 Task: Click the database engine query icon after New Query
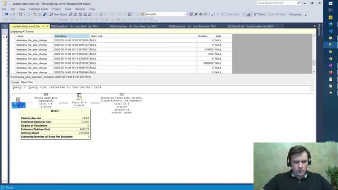click(x=71, y=14)
